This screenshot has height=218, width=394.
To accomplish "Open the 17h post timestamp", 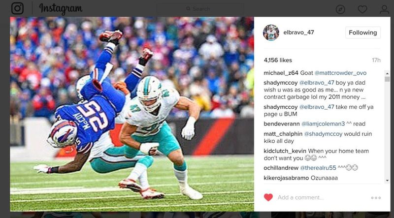I will tap(376, 60).
